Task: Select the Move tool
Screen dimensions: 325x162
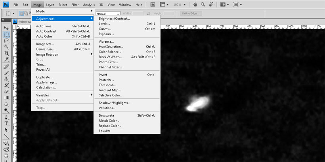Action: (6, 28)
